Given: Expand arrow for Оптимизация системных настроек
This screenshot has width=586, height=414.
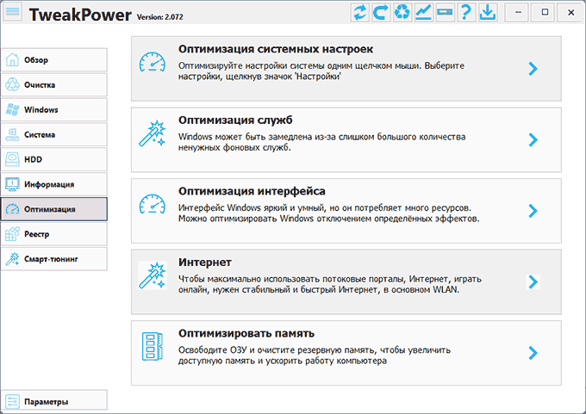Looking at the screenshot, I should [x=533, y=69].
